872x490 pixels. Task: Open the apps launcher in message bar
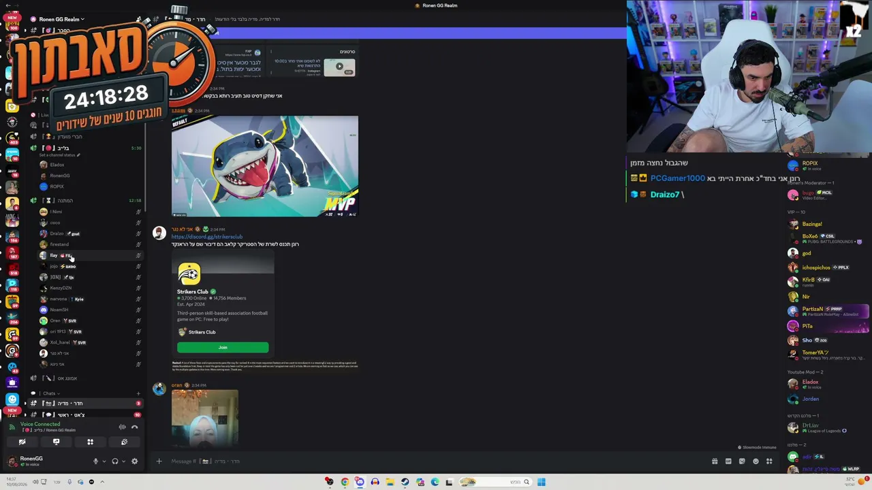(769, 461)
